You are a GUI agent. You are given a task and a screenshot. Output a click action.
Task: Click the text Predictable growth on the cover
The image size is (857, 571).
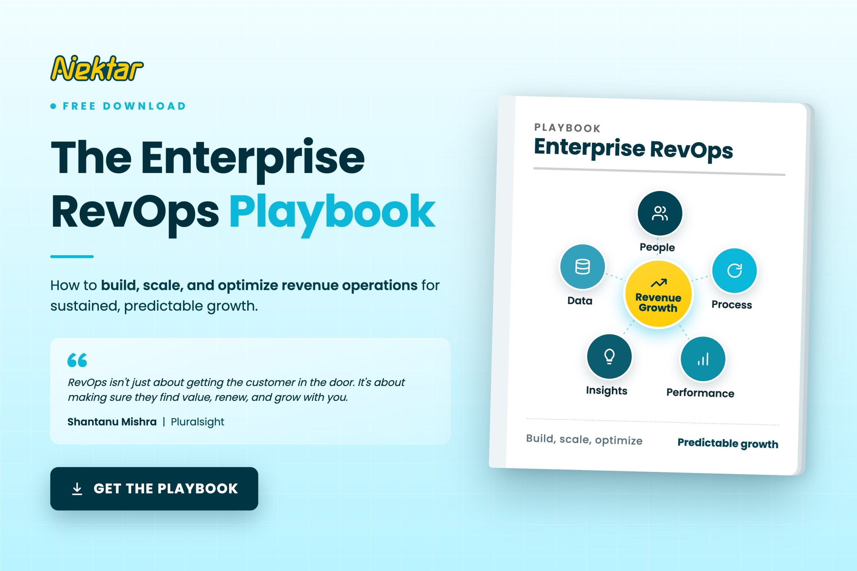pyautogui.click(x=728, y=443)
